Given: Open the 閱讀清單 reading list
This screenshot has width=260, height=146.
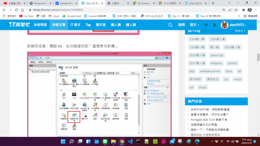Looking at the screenshot, I should (x=250, y=16).
